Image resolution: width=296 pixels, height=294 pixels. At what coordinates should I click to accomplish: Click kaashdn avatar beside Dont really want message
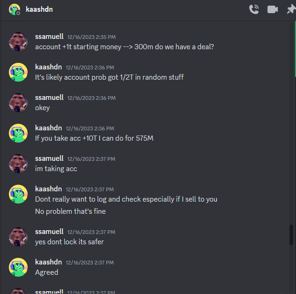click(18, 194)
